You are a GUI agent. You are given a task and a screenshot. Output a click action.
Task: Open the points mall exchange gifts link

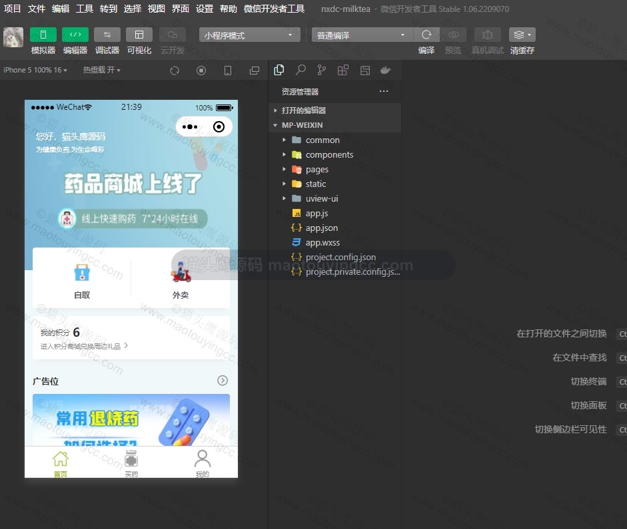point(84,346)
